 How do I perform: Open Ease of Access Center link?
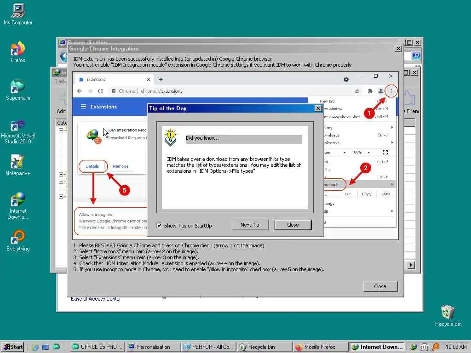[x=96, y=299]
